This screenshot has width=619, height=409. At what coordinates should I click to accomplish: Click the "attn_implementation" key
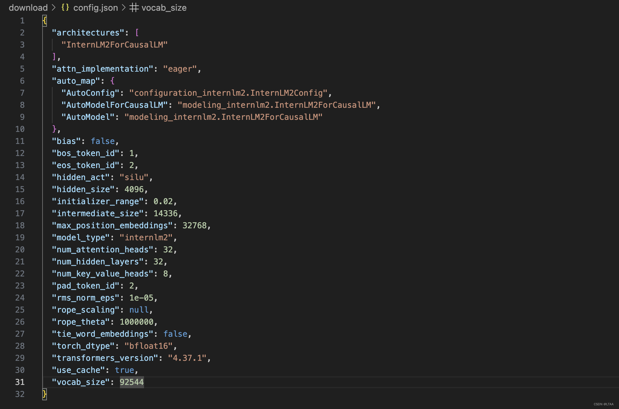pos(102,69)
